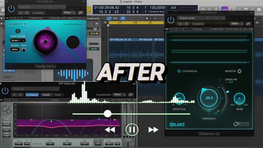The image size is (263, 148).
Task: Open loop browser icon in control bar
Action: (x=252, y=9)
